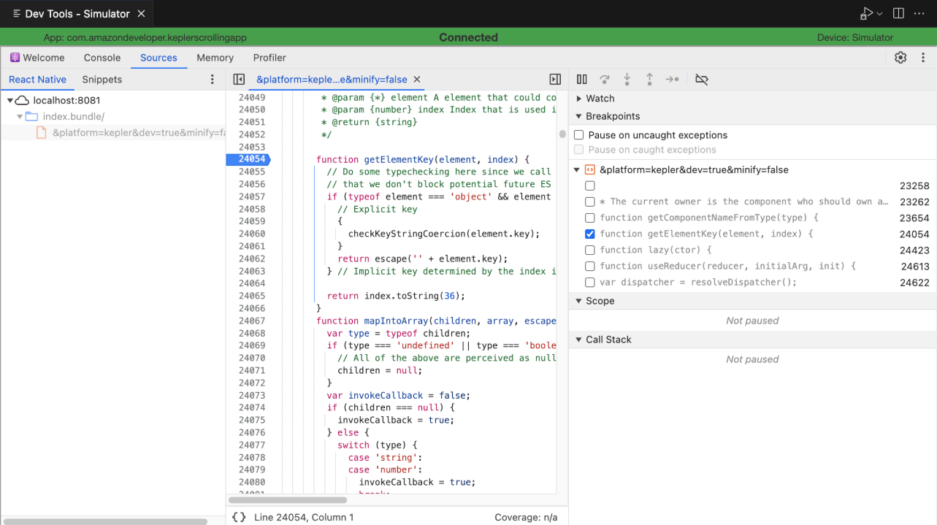The height and width of the screenshot is (525, 937).
Task: Open the editor More Actions ellipsis
Action: 919,14
